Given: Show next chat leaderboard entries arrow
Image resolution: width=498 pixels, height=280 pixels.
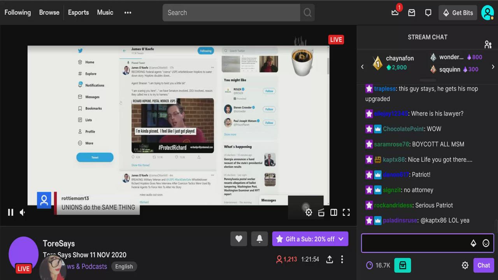Looking at the screenshot, I should (x=493, y=66).
